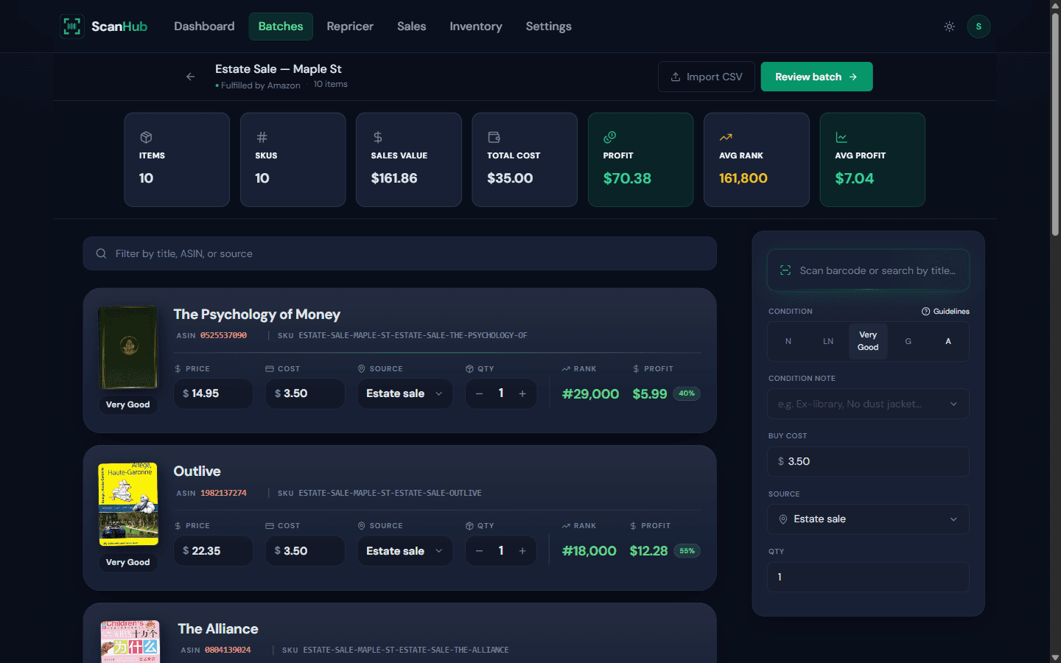
Task: Click The Alliance cover thumbnail
Action: tap(130, 642)
